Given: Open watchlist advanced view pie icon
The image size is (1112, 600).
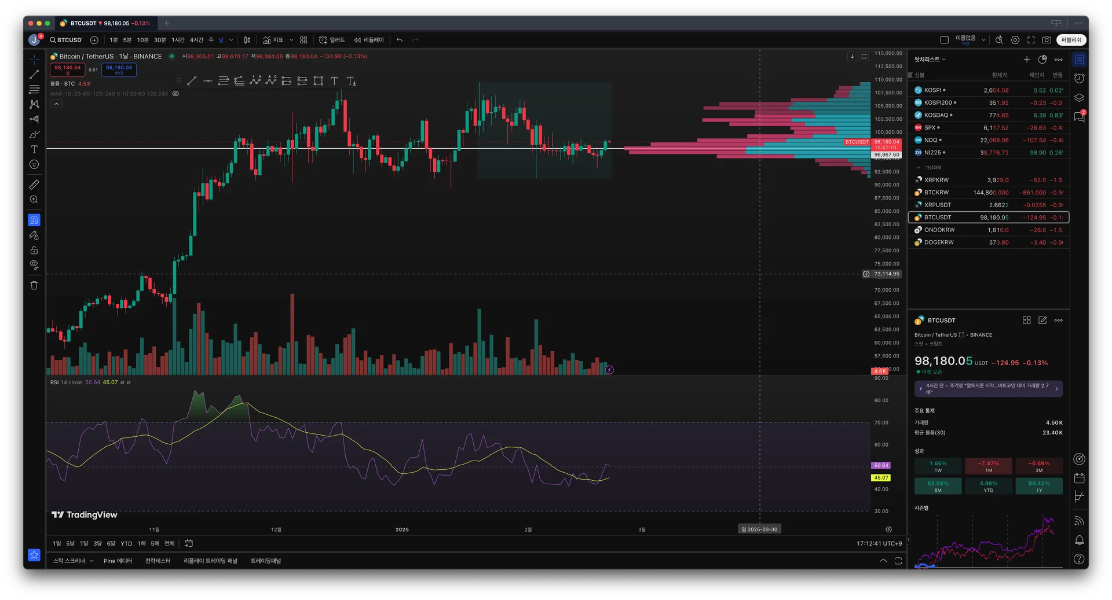Looking at the screenshot, I should tap(1042, 60).
